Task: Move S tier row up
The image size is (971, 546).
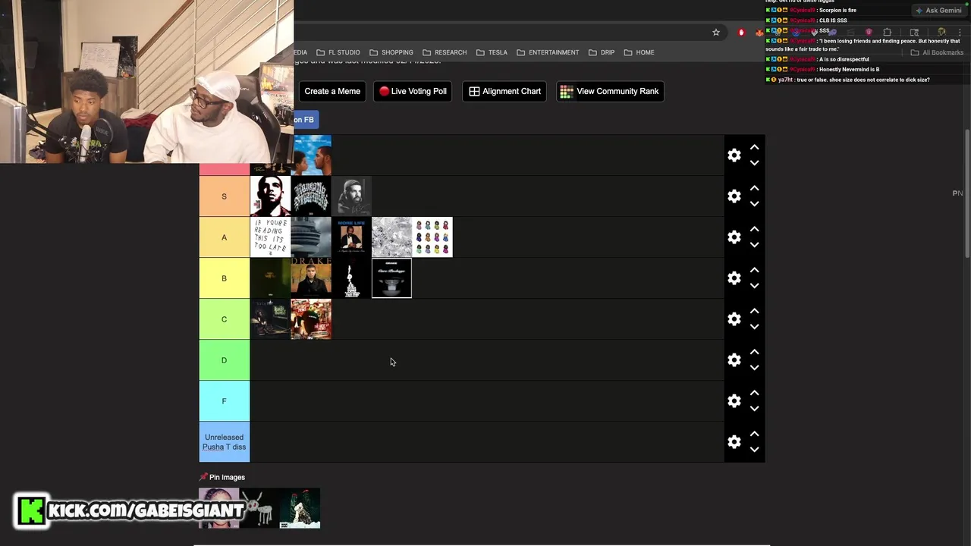Action: click(x=754, y=188)
